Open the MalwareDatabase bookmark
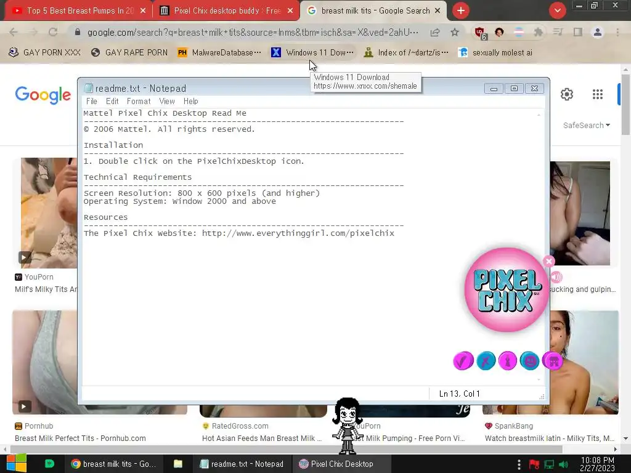631x473 pixels. [219, 53]
